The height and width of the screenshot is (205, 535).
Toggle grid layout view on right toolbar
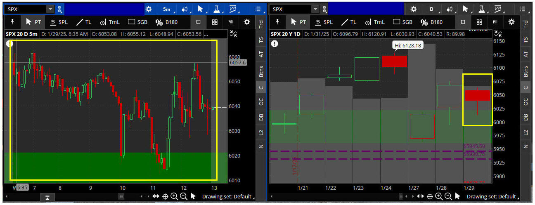[x=479, y=22]
